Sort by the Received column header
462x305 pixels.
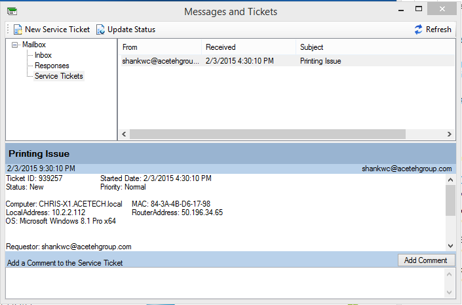(x=249, y=47)
